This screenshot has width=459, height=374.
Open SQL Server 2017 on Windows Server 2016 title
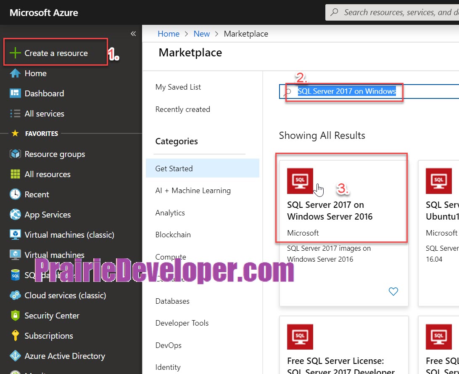click(x=330, y=211)
